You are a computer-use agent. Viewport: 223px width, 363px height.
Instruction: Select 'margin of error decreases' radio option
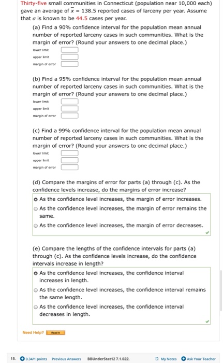(36, 226)
